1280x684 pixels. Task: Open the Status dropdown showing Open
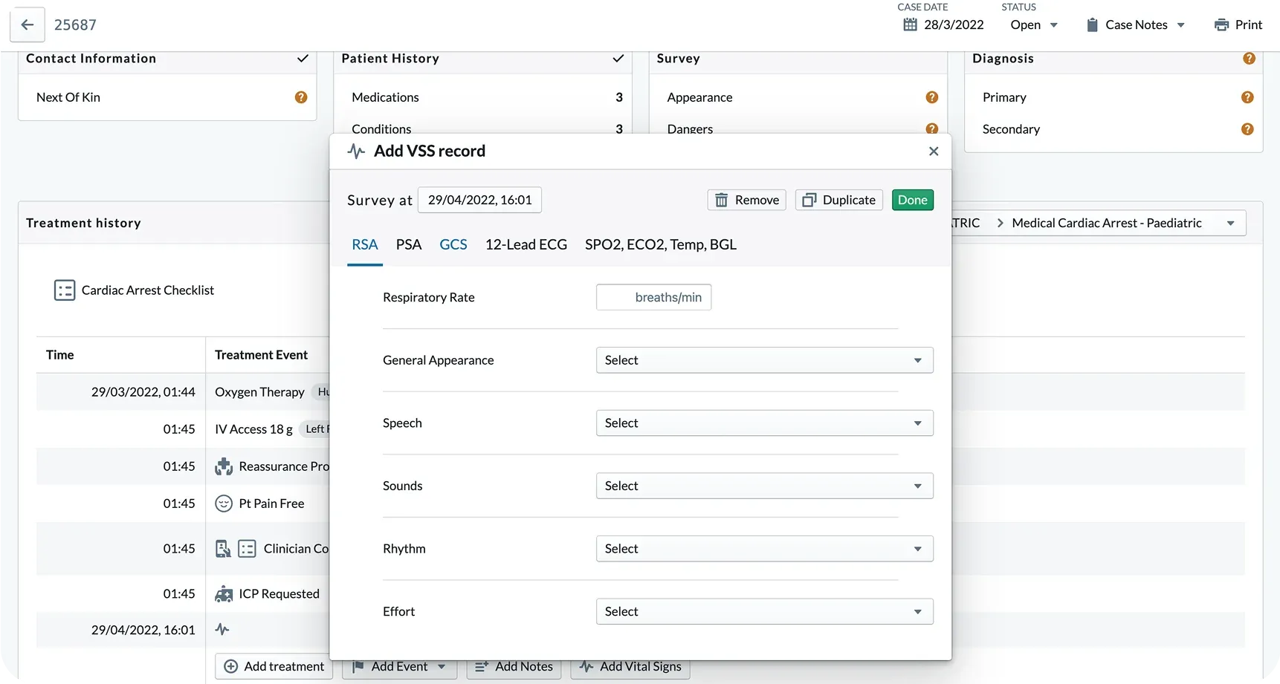[1033, 25]
